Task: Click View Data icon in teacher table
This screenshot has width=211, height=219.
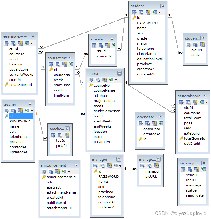Action: pyautogui.click(x=27, y=111)
